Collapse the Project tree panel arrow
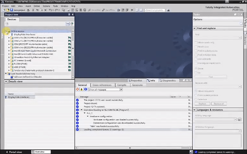The image size is (247, 154). click(x=72, y=15)
